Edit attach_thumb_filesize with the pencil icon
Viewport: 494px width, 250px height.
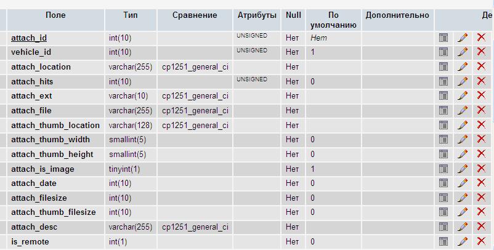point(463,212)
